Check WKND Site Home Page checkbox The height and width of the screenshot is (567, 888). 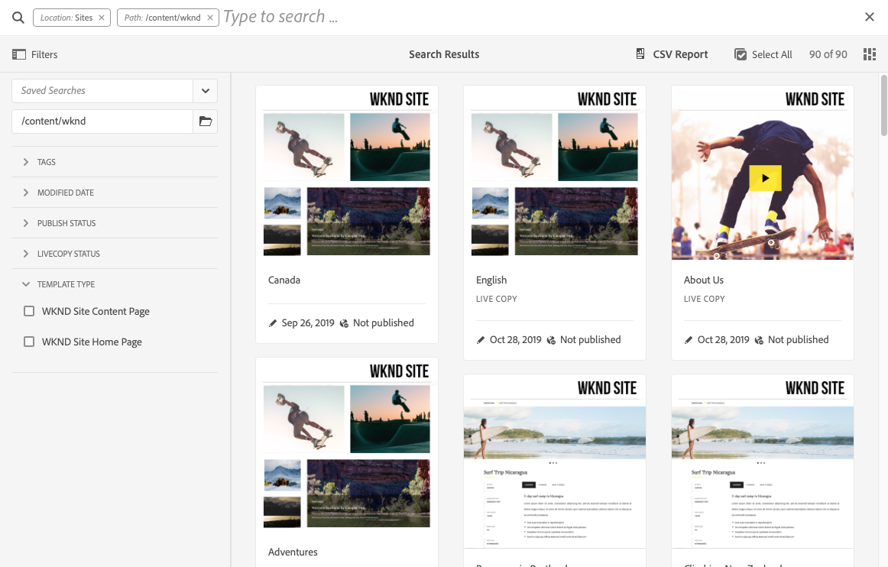pyautogui.click(x=29, y=342)
